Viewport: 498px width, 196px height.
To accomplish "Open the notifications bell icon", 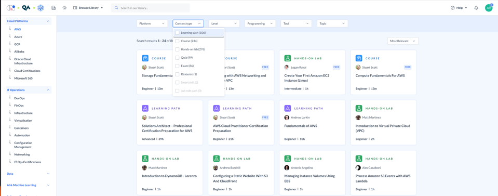I will (x=476, y=8).
